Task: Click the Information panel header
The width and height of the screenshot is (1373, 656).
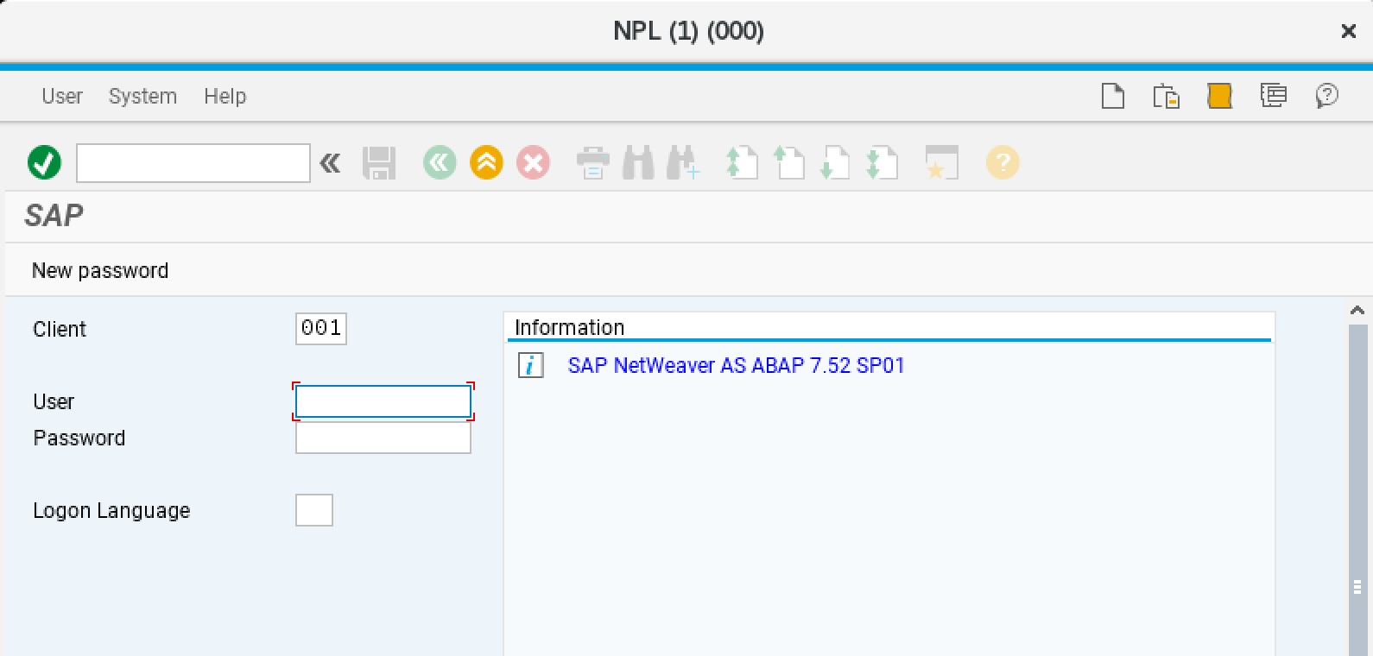Action: 889,327
